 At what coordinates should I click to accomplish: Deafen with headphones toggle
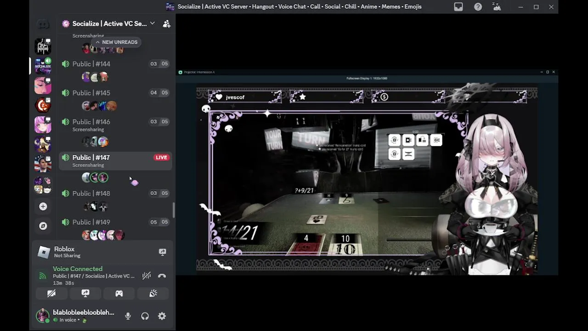tap(145, 316)
